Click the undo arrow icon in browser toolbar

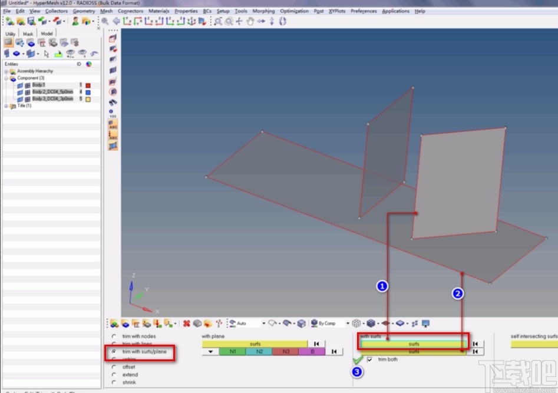click(94, 54)
